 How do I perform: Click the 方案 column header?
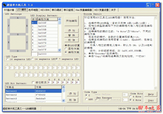coord(48,87)
